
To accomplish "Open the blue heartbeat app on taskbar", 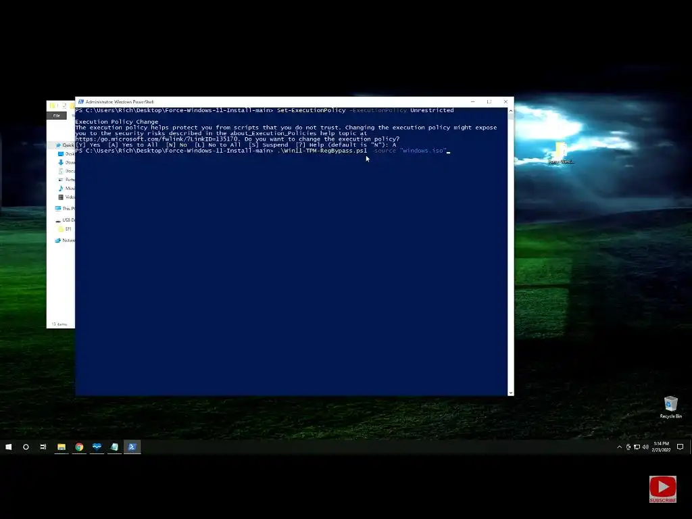I will [97, 447].
